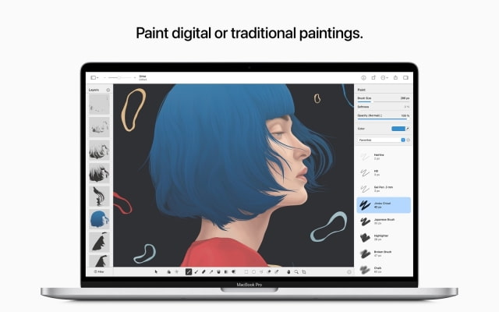Click the zoom out minus icon

tap(104, 78)
